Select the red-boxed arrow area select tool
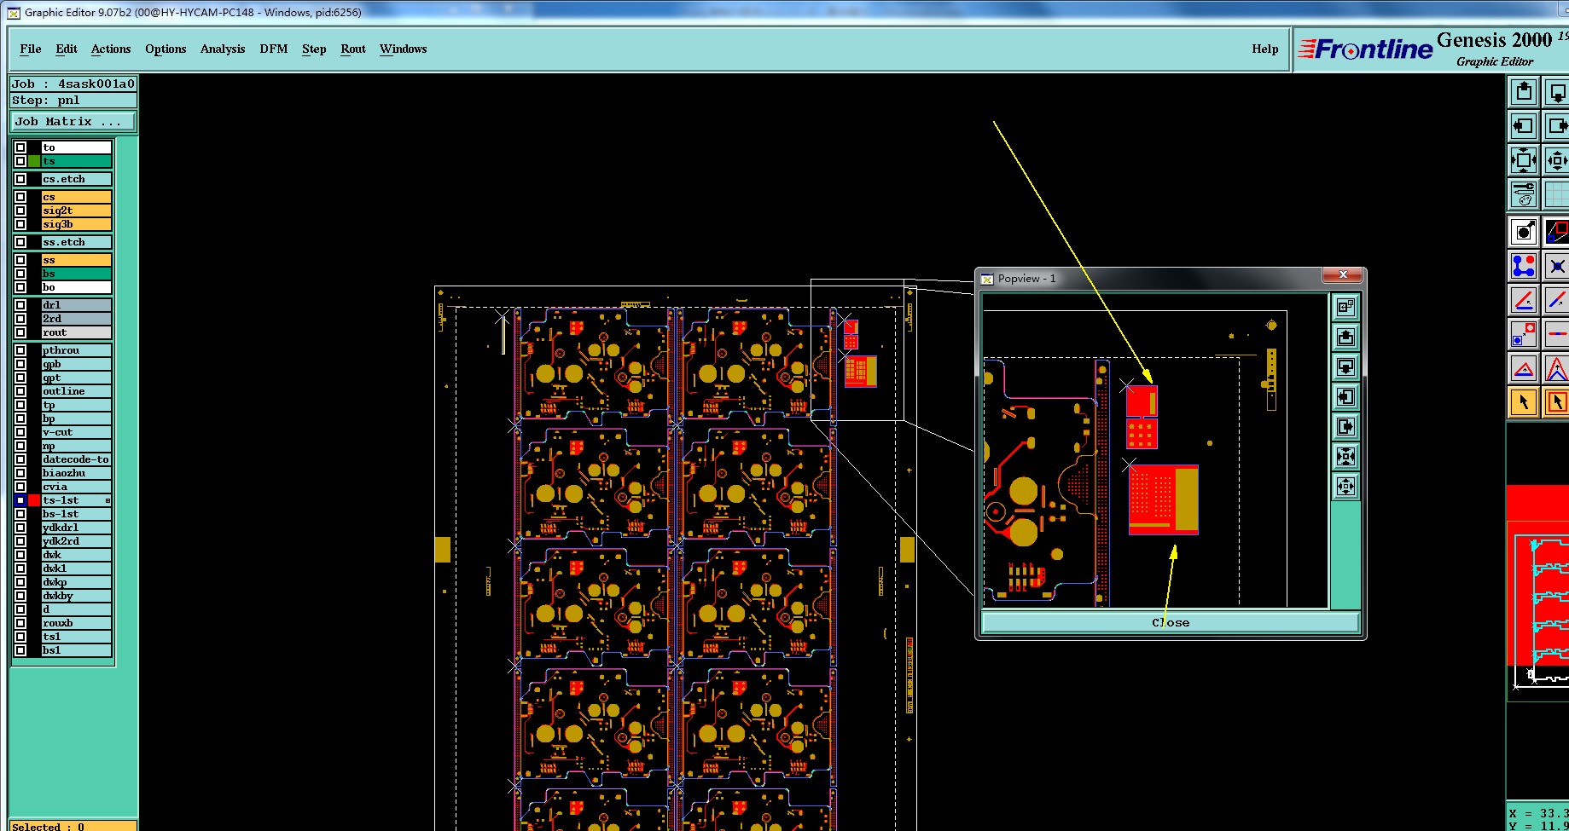This screenshot has height=831, width=1569. coord(1557,402)
